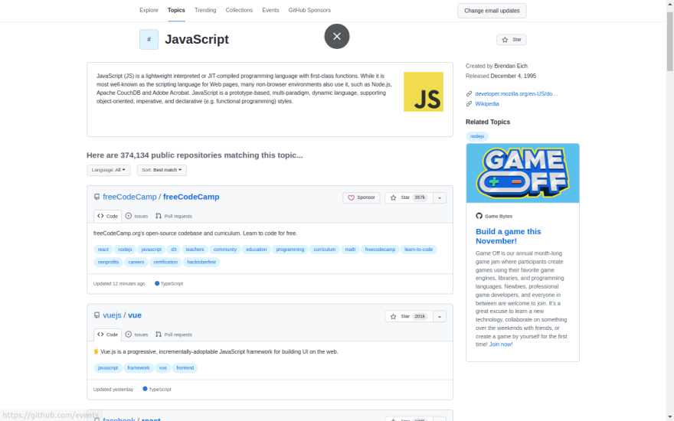The width and height of the screenshot is (674, 421).
Task: Click the TypeScript language dot under freeCodeCamp
Action: (157, 283)
